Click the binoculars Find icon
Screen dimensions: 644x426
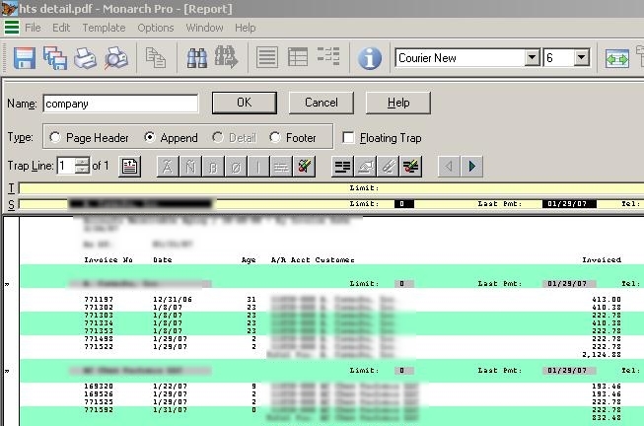197,59
